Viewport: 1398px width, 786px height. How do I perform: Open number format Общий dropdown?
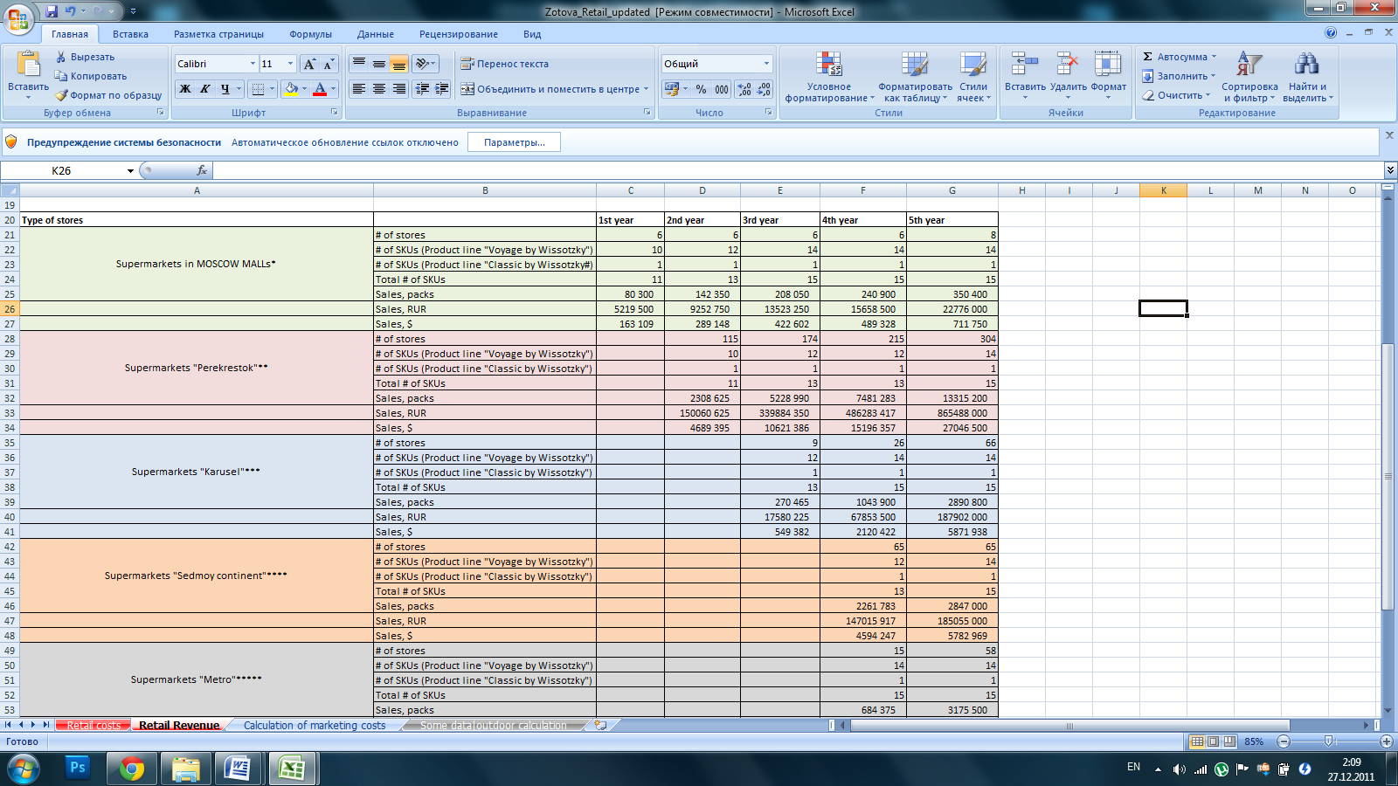pyautogui.click(x=767, y=64)
